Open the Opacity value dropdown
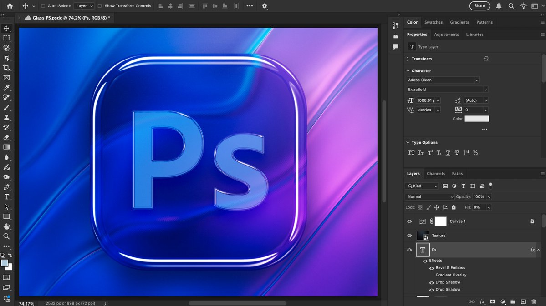This screenshot has height=306, width=546. (489, 196)
